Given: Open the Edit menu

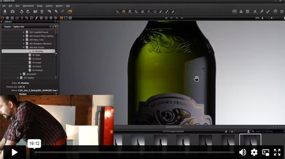Looking at the screenshot, I should pos(10,6).
